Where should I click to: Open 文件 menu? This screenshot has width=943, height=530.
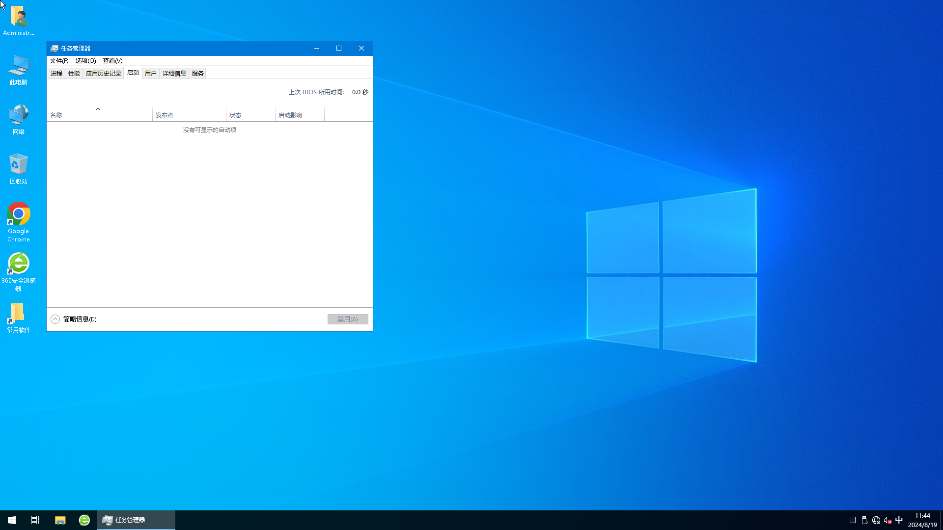pos(59,60)
